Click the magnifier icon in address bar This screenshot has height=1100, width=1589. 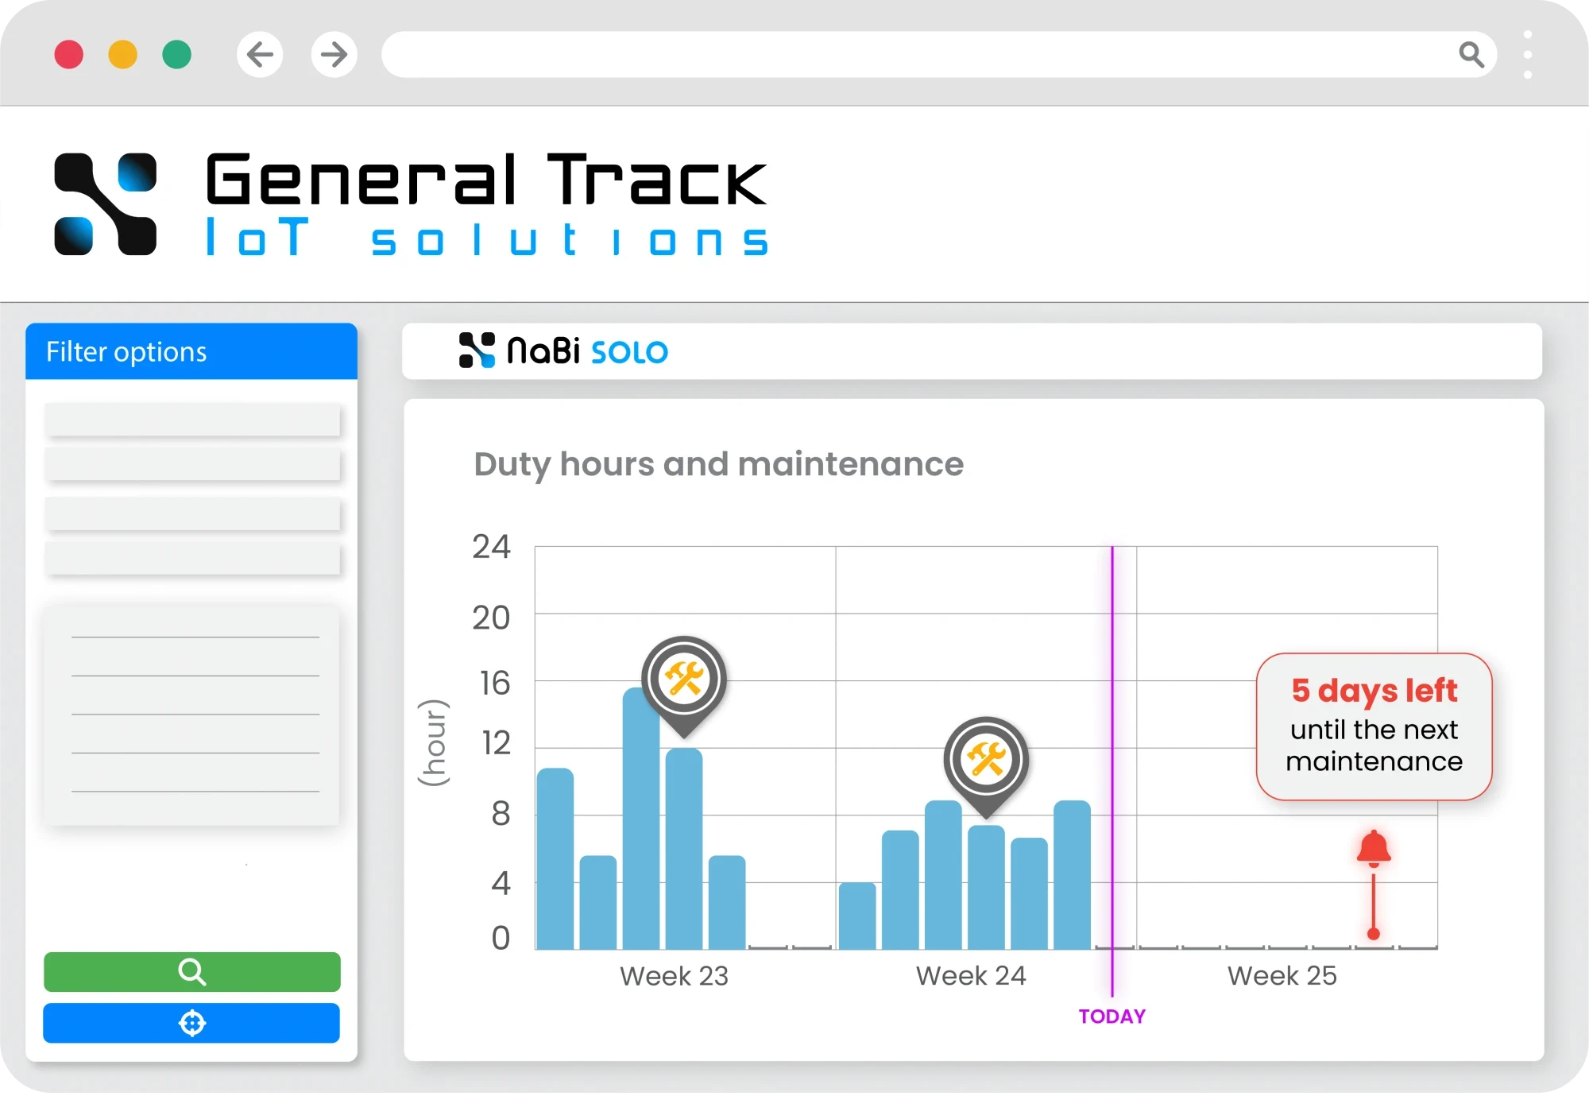click(x=1471, y=55)
